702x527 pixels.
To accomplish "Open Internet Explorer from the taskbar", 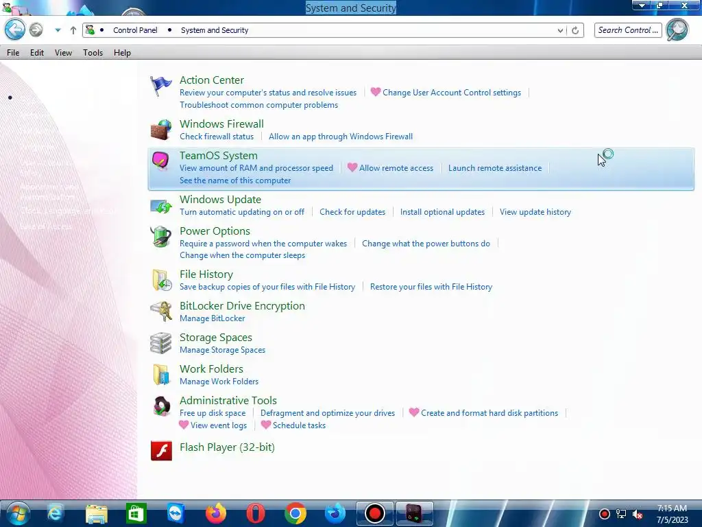I will click(56, 513).
